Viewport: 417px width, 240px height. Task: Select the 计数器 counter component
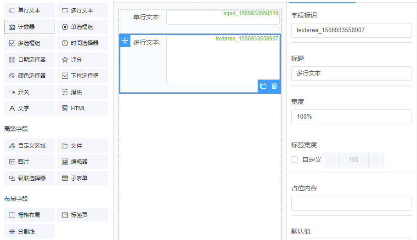pyautogui.click(x=29, y=27)
